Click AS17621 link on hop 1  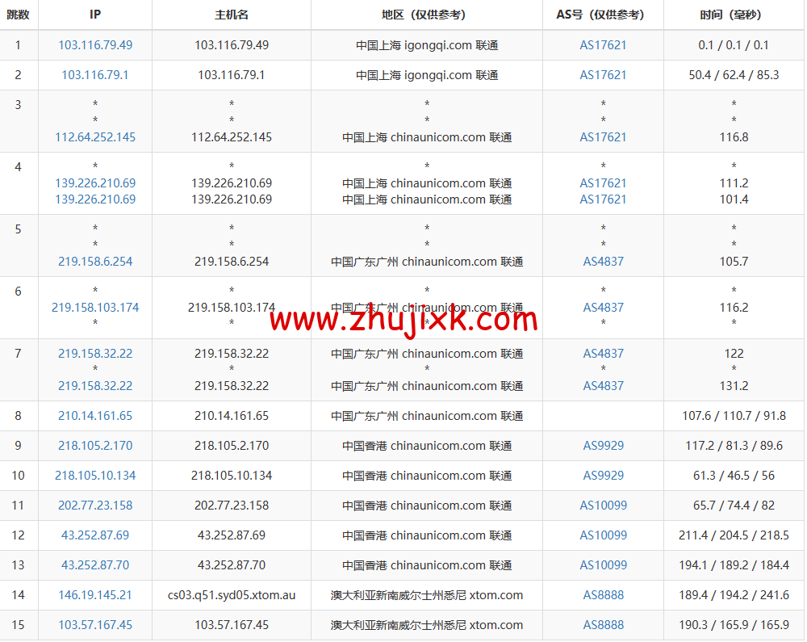(603, 44)
